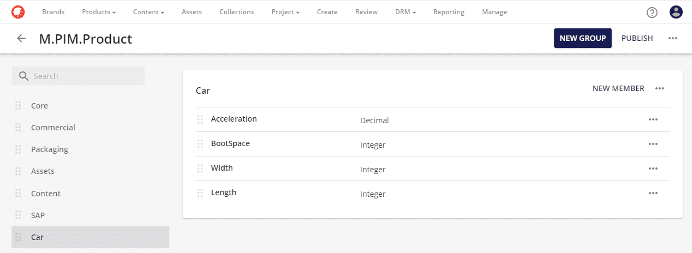Click the BootSpace member name
692x253 pixels.
[231, 143]
